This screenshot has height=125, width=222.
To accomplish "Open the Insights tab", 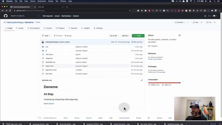I will (85, 28).
